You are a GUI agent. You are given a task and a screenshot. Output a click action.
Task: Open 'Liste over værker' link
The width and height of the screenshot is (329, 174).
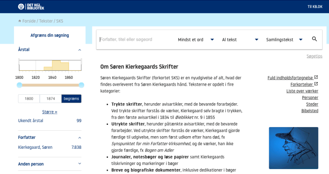pyautogui.click(x=302, y=91)
